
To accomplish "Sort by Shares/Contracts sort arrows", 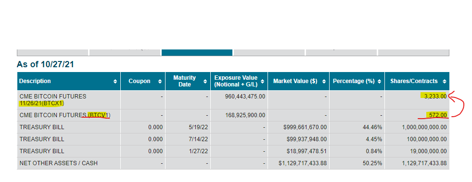I will pos(444,81).
